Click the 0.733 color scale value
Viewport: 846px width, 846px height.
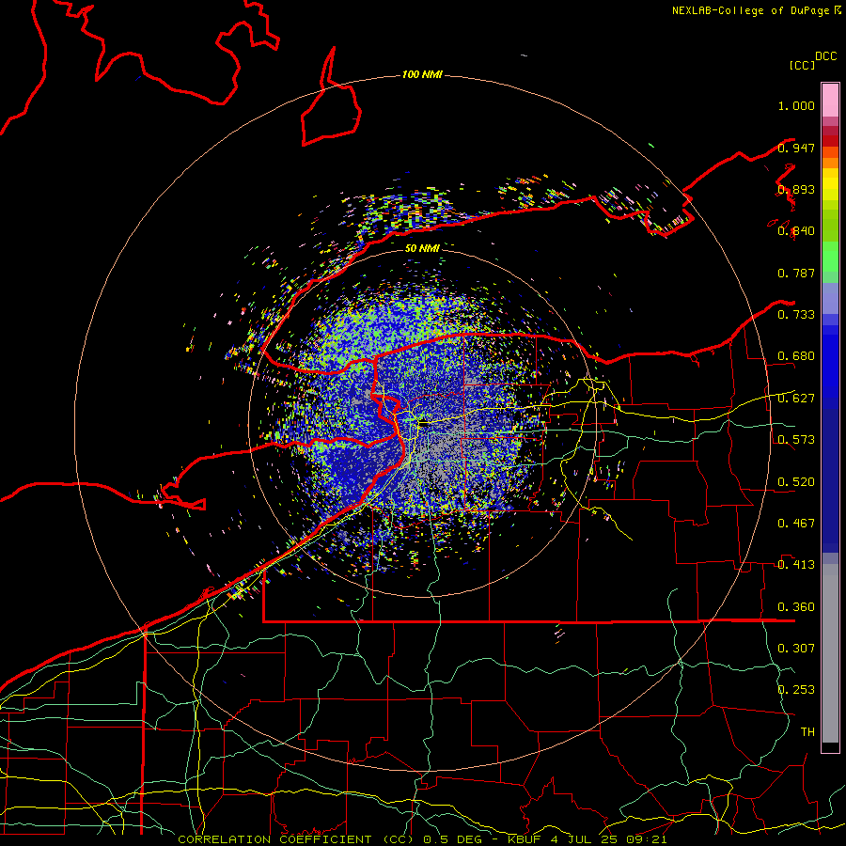(x=796, y=315)
